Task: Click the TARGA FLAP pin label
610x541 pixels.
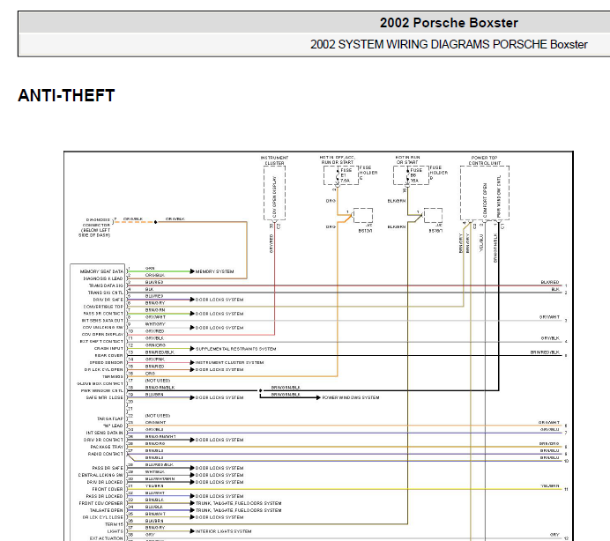Action: coord(110,419)
